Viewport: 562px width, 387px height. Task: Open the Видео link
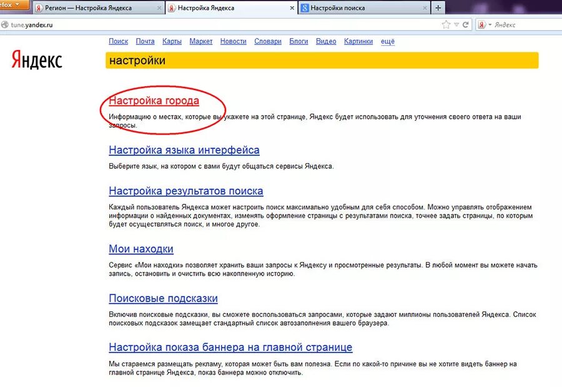(326, 41)
